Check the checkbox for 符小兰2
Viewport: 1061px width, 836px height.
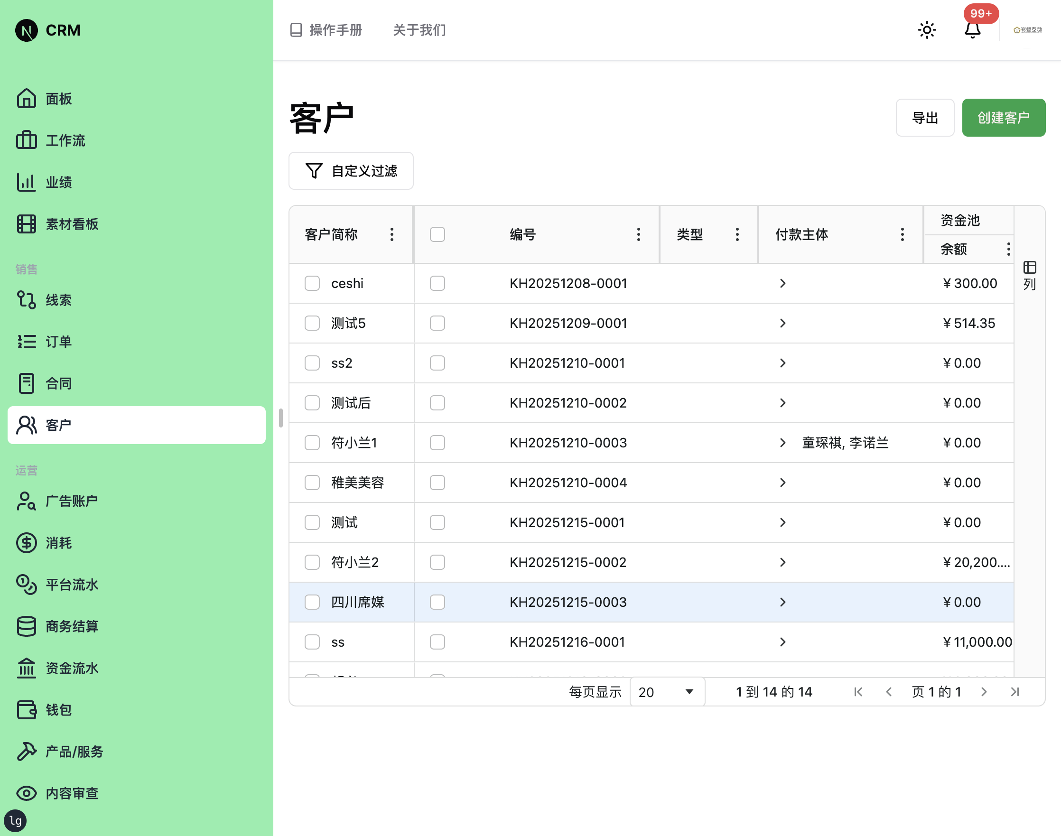[312, 562]
